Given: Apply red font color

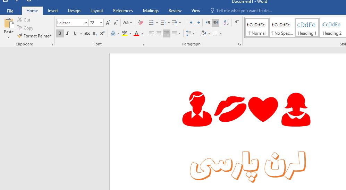Looking at the screenshot, I should point(136,34).
